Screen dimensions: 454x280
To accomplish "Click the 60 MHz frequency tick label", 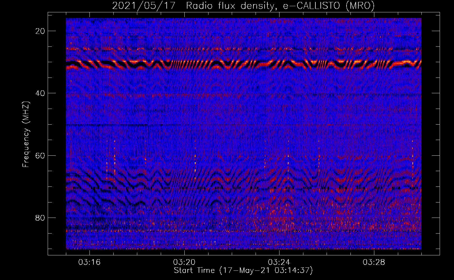I will pyautogui.click(x=40, y=155).
